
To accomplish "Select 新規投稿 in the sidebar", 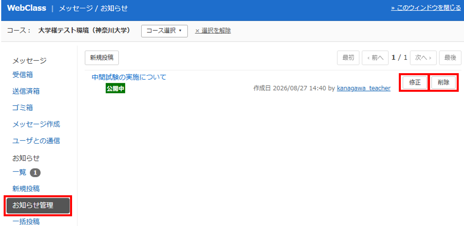I will [26, 188].
